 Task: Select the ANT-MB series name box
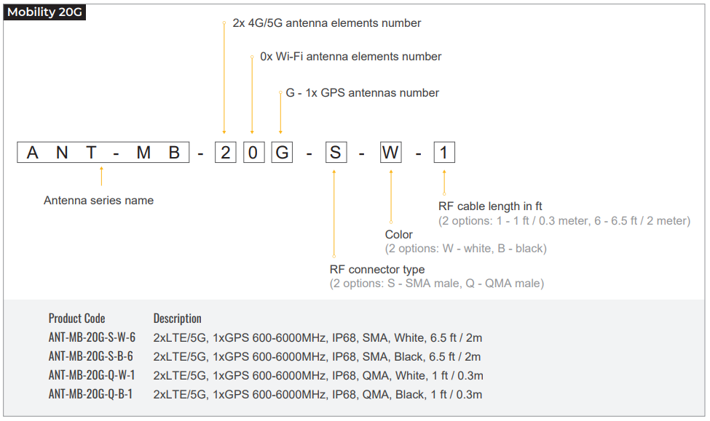click(x=103, y=153)
